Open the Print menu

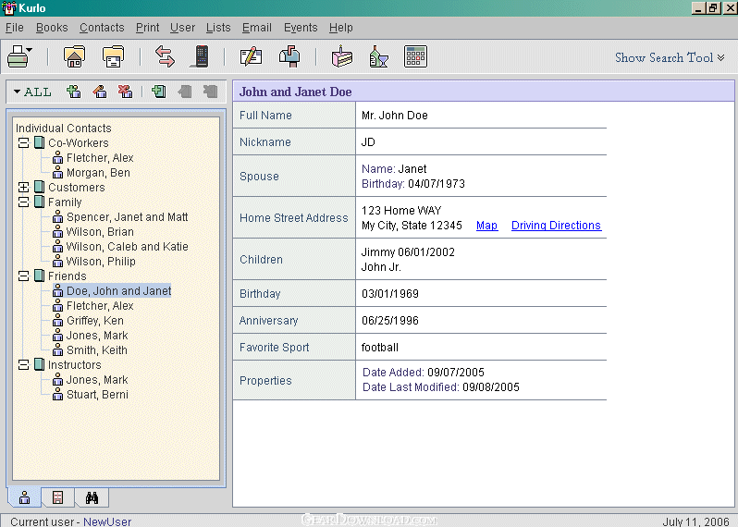tap(147, 28)
